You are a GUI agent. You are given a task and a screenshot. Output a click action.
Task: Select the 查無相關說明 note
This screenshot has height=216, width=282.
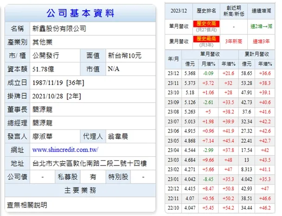tap(27, 205)
